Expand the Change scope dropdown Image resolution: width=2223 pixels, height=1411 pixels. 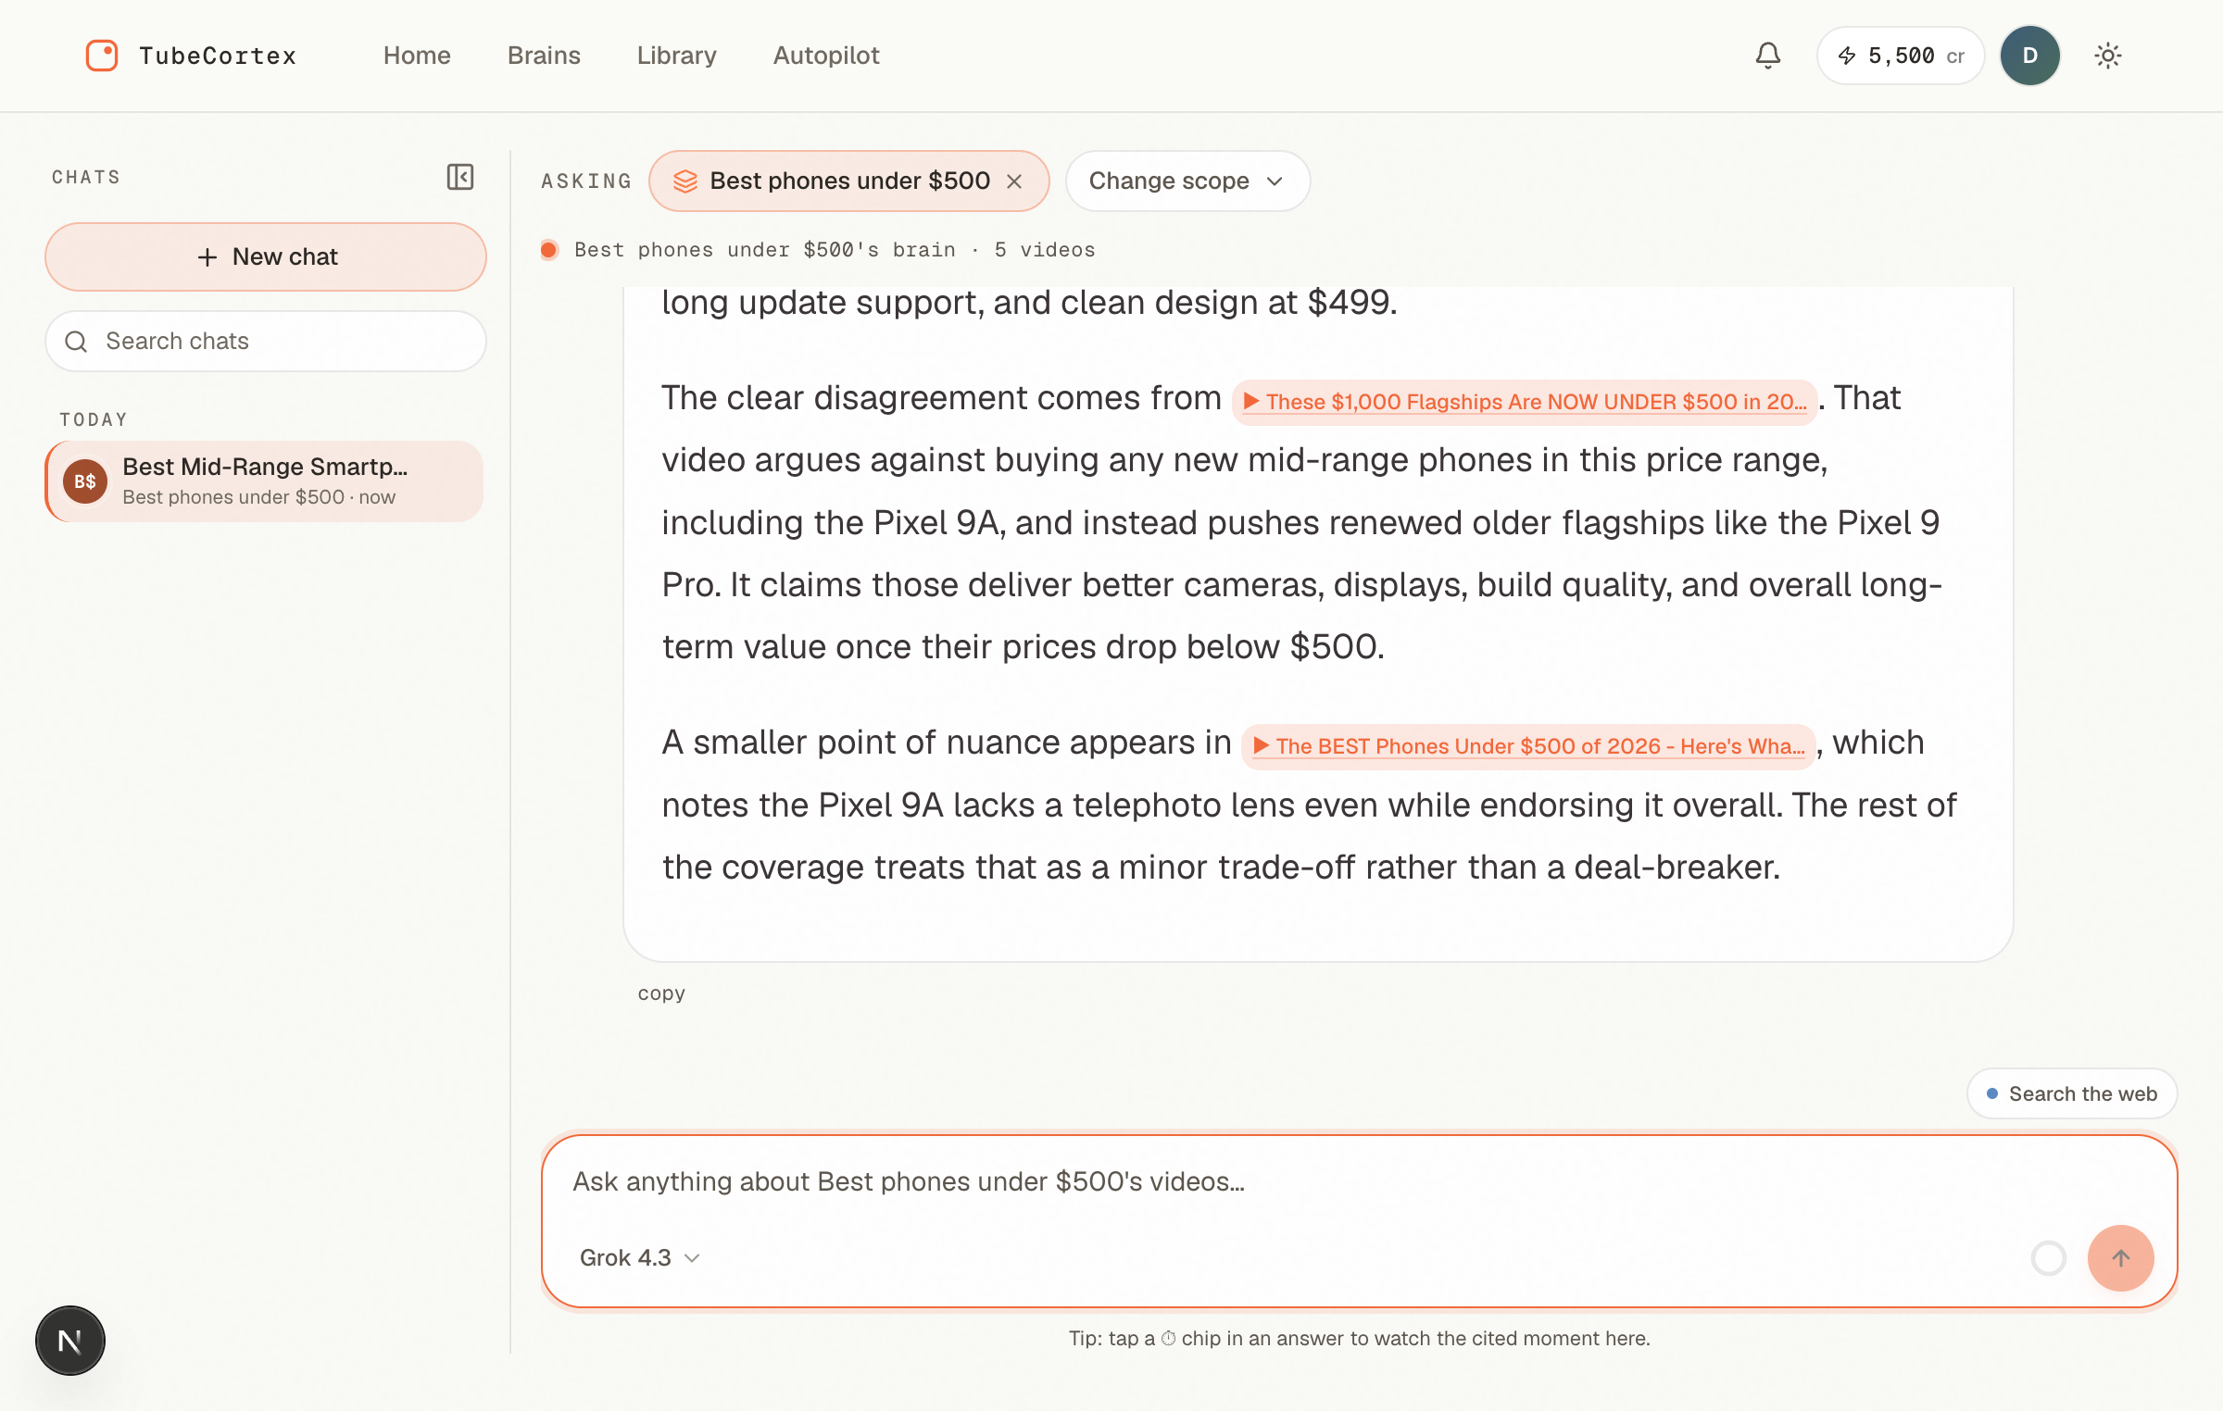pyautogui.click(x=1187, y=181)
